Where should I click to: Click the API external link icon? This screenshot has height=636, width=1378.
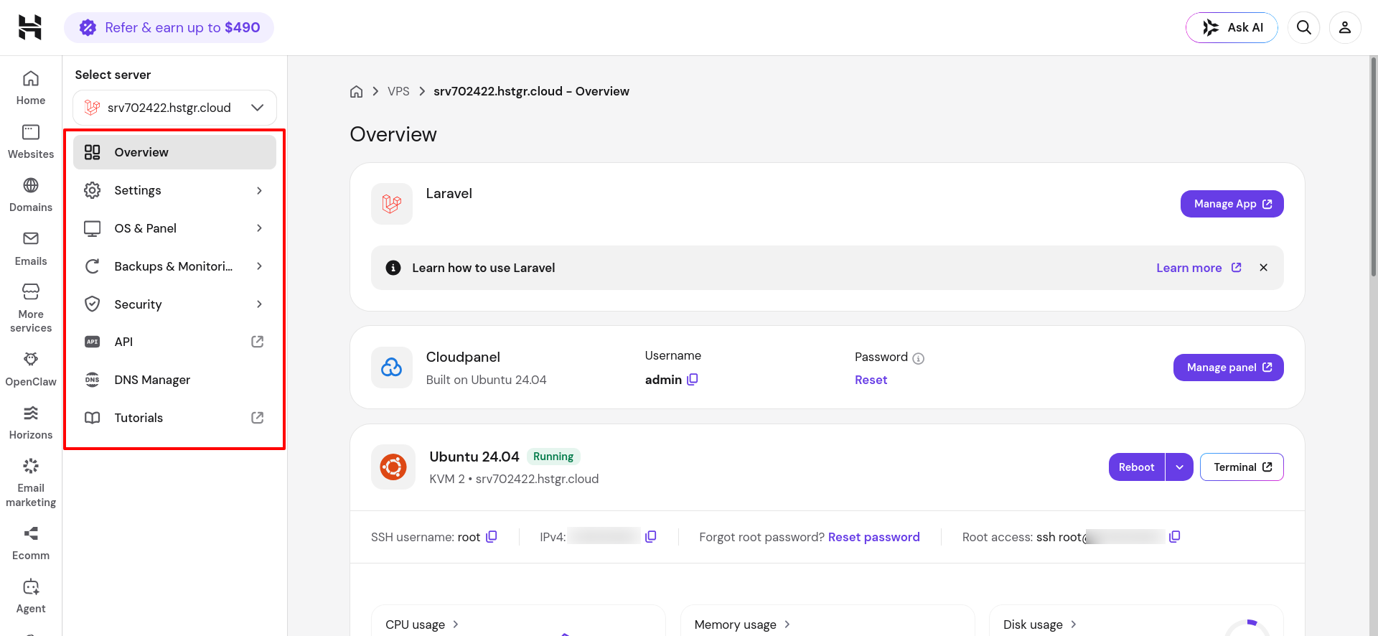pos(258,342)
